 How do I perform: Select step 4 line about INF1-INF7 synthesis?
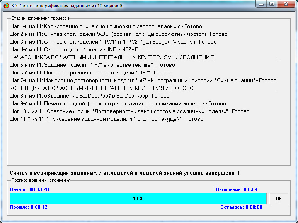[x=81, y=50]
